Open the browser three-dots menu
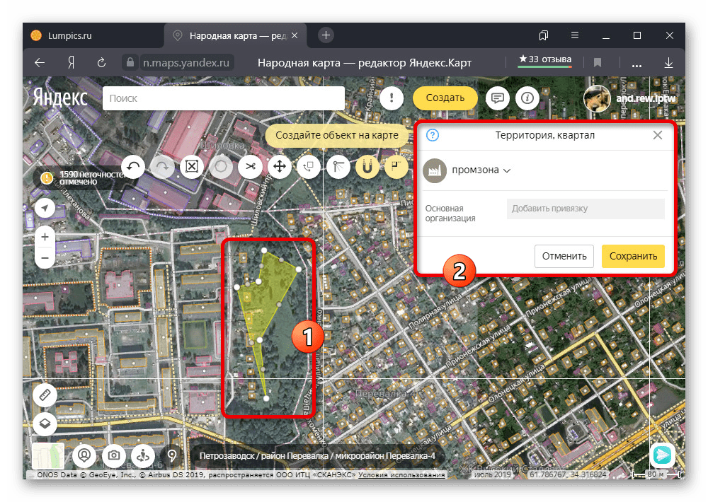708x502 pixels. [636, 62]
